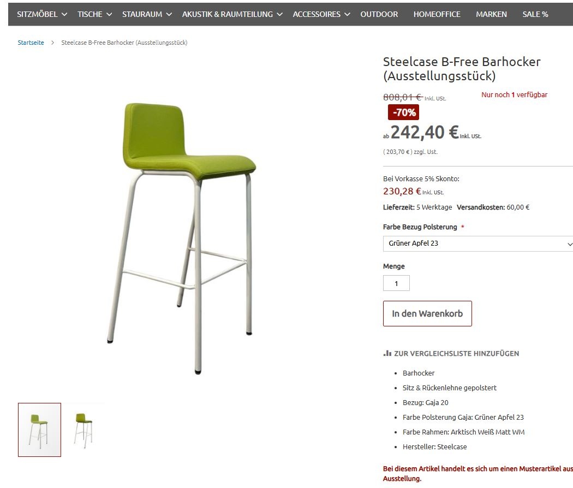Click the -70% discount badge
The image size is (573, 488).
[x=403, y=112]
